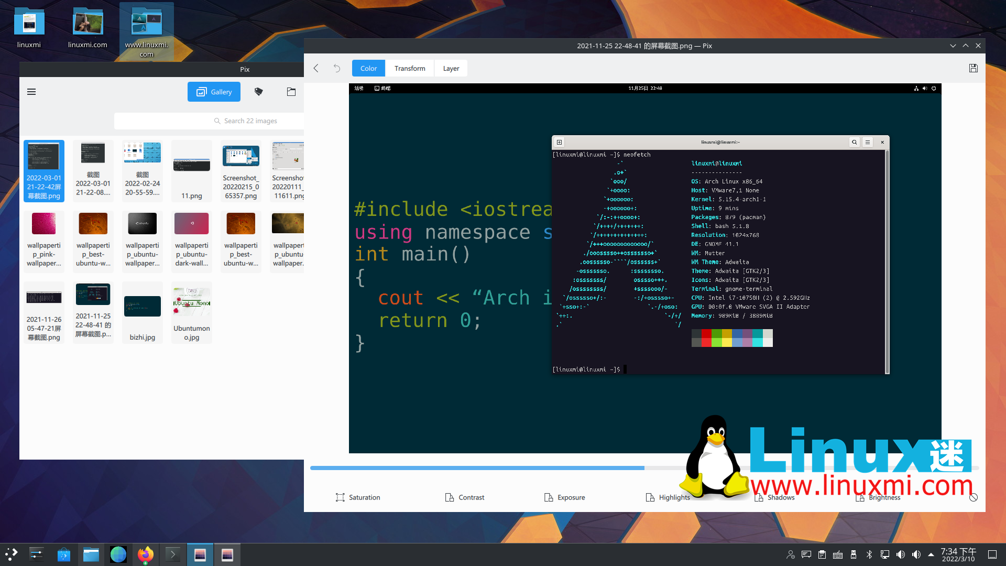Image resolution: width=1006 pixels, height=566 pixels.
Task: Click the Exposure icon in the bottom bar
Action: tap(548, 497)
